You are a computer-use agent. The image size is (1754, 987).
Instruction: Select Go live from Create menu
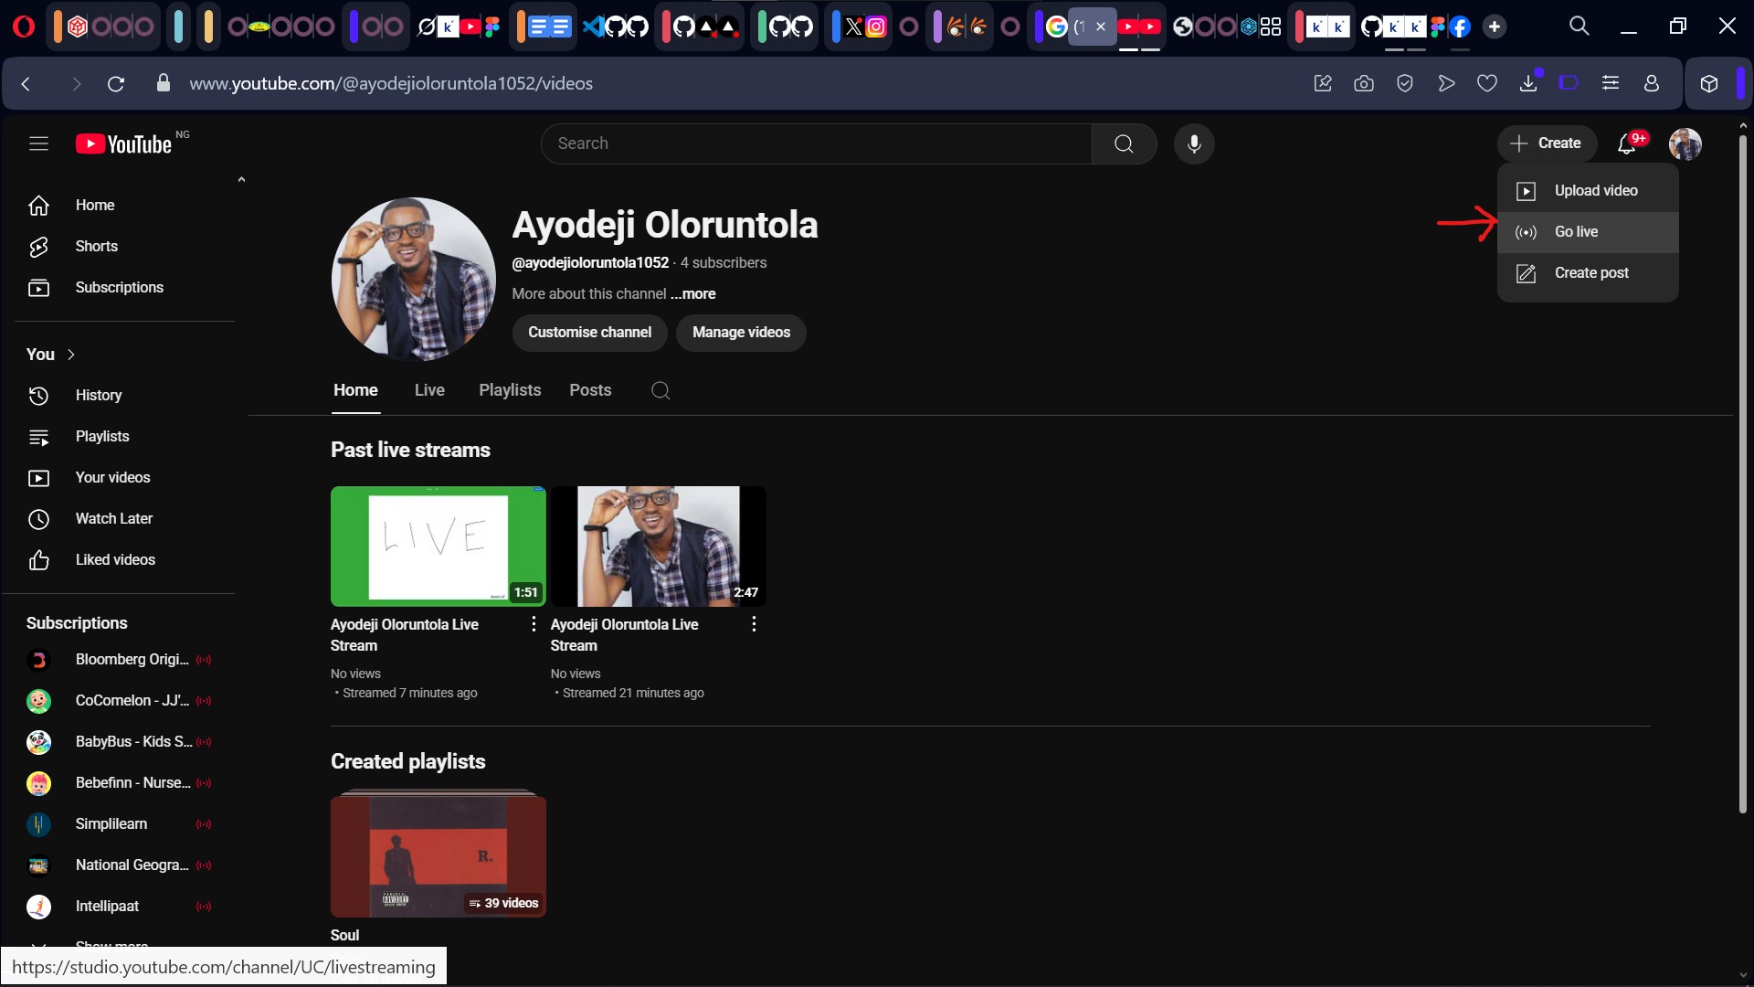coord(1576,232)
